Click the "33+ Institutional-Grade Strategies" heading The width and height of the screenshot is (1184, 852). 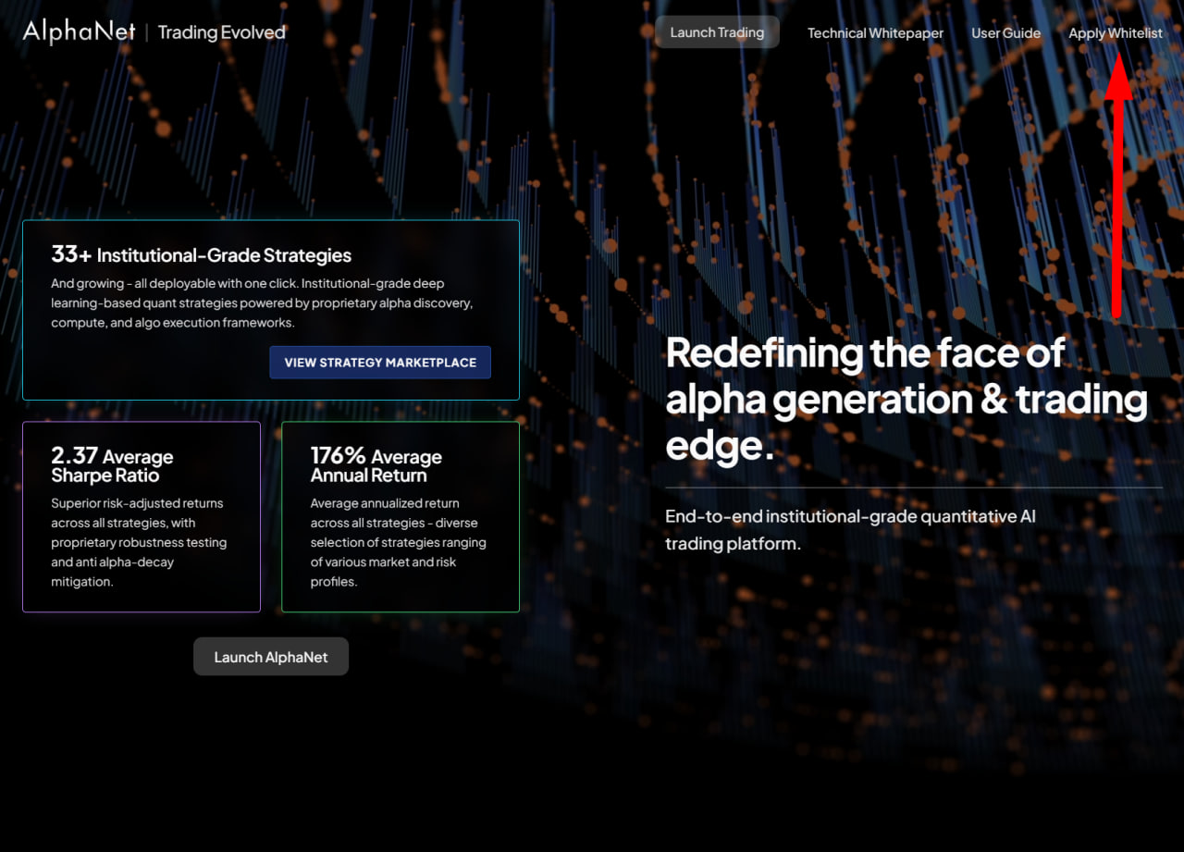tap(202, 254)
